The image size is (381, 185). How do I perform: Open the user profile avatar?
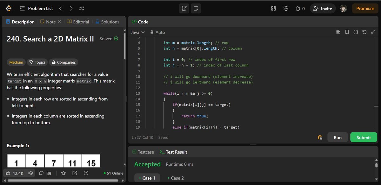tap(343, 9)
